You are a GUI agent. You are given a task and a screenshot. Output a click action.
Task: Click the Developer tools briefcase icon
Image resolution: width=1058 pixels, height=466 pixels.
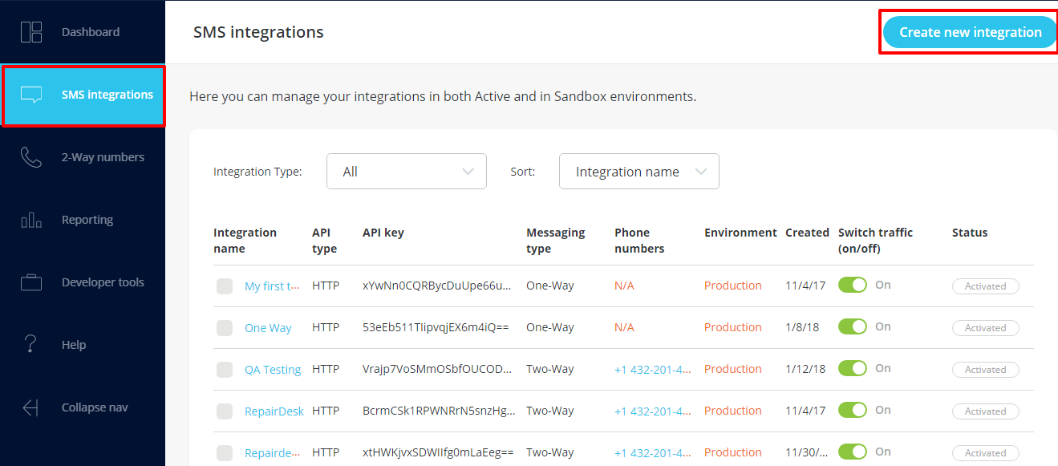click(x=31, y=282)
